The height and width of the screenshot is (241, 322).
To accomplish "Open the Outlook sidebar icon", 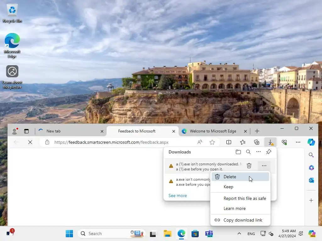I will pos(311,180).
